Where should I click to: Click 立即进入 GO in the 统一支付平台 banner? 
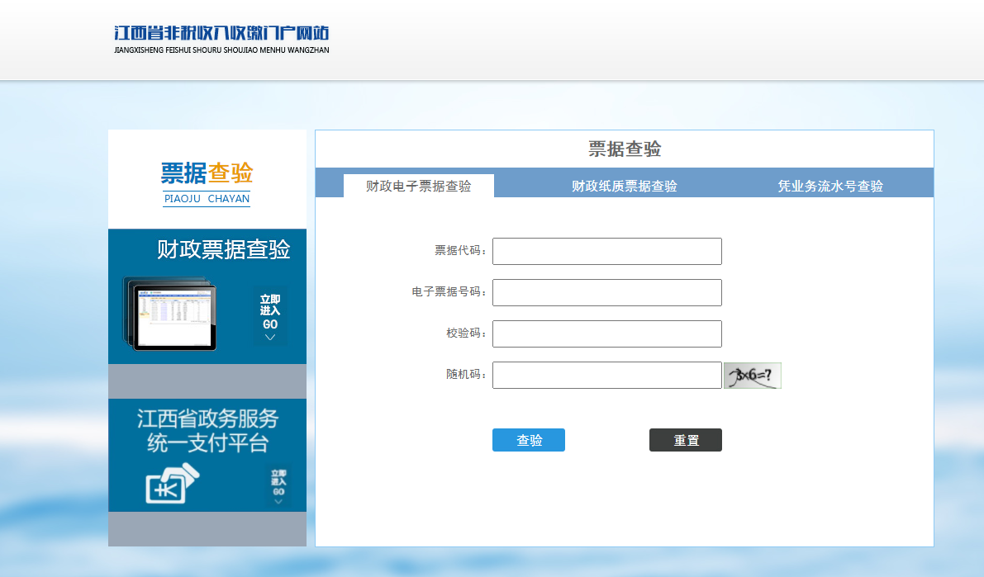click(278, 480)
